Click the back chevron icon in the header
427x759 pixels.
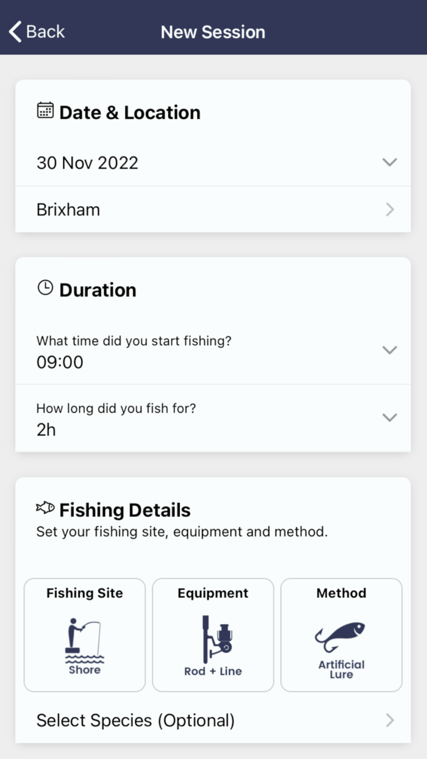click(x=13, y=31)
